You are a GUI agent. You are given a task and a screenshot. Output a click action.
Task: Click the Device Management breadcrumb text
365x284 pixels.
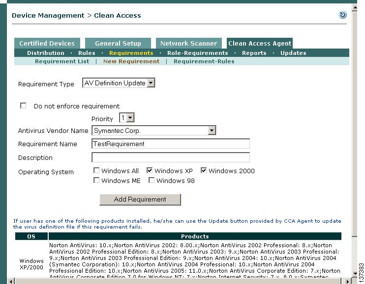(x=48, y=16)
